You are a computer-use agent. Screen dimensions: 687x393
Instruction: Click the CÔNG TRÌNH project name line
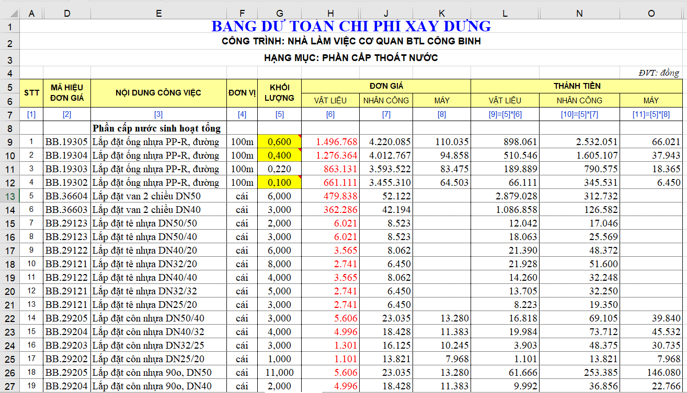[x=351, y=41]
